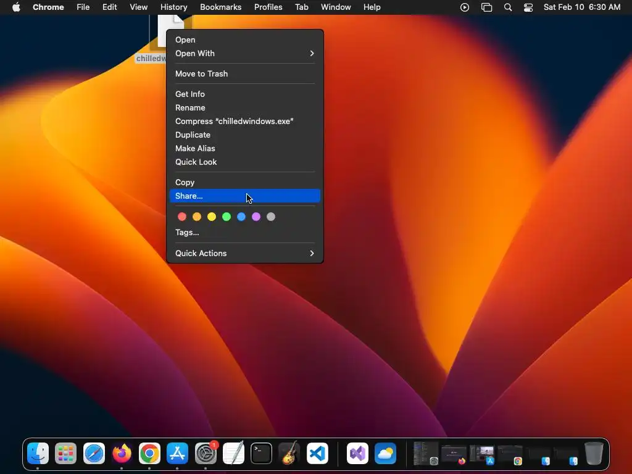Apply the green tag color

click(x=227, y=217)
